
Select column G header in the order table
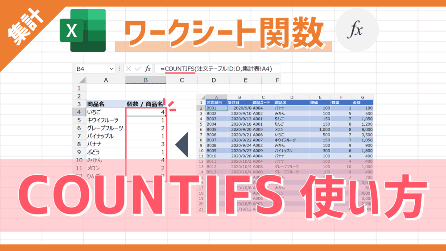(362, 97)
